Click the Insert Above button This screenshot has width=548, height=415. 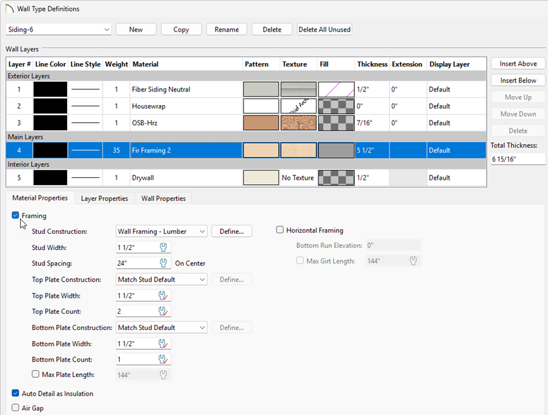pyautogui.click(x=518, y=64)
